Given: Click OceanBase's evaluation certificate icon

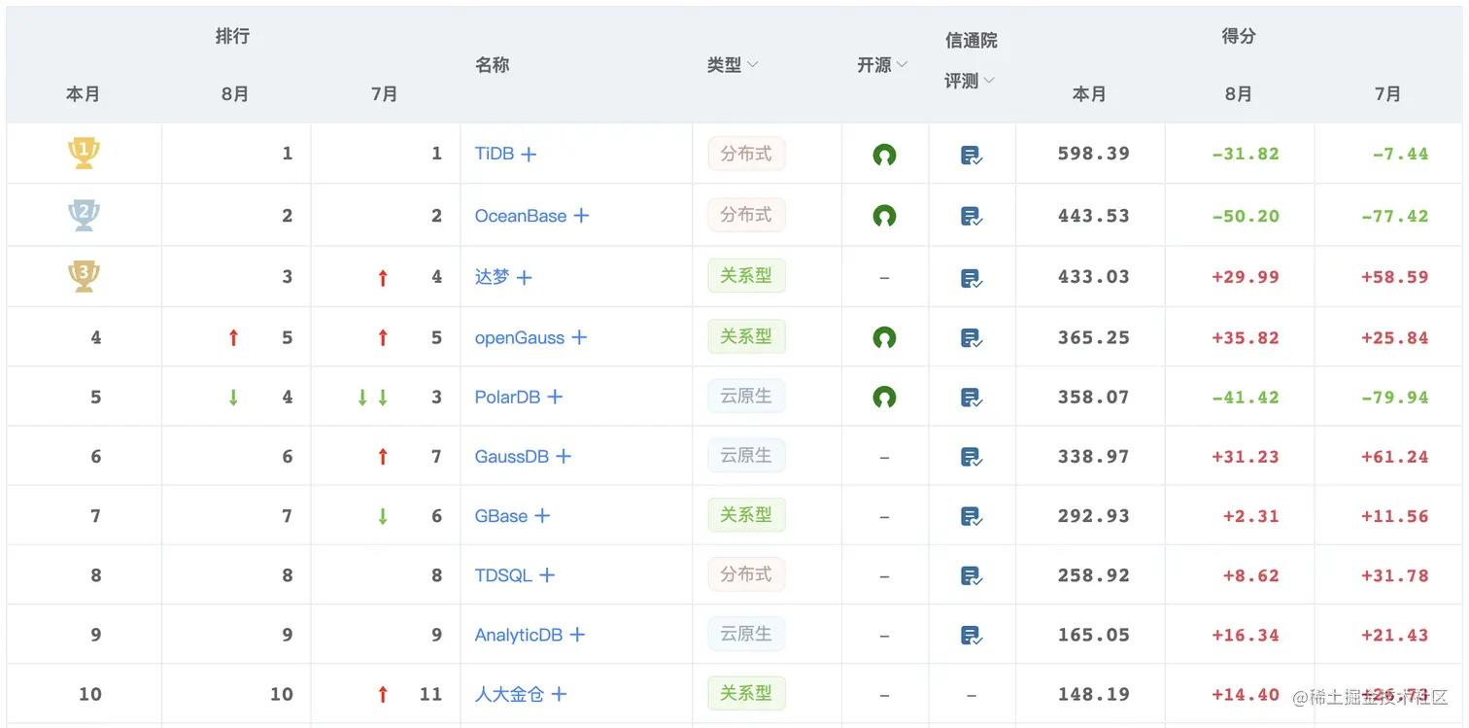Looking at the screenshot, I should (972, 216).
